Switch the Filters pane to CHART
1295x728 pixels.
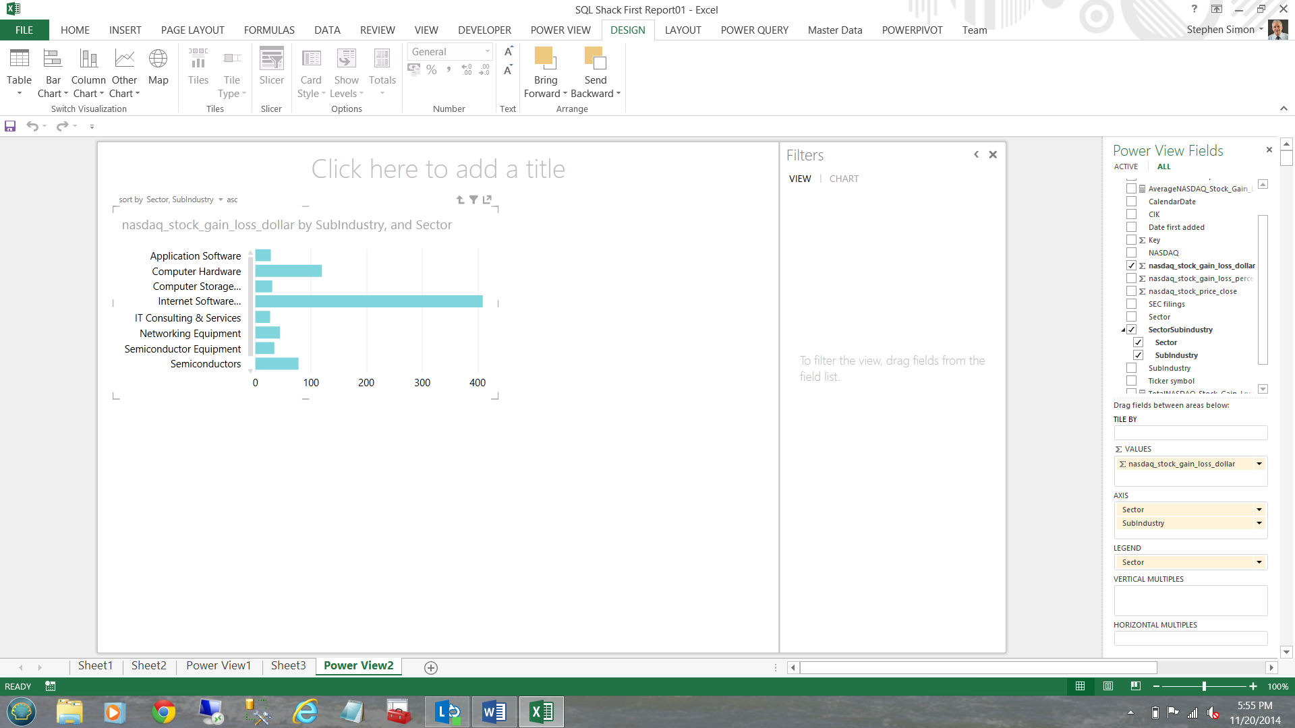tap(844, 179)
